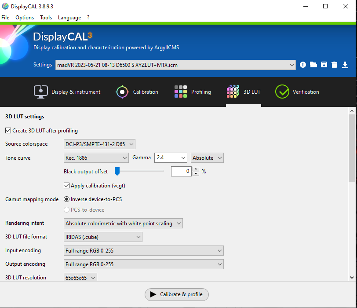This screenshot has width=357, height=308.
Task: Click the Calibrate & profile button
Action: [177, 294]
